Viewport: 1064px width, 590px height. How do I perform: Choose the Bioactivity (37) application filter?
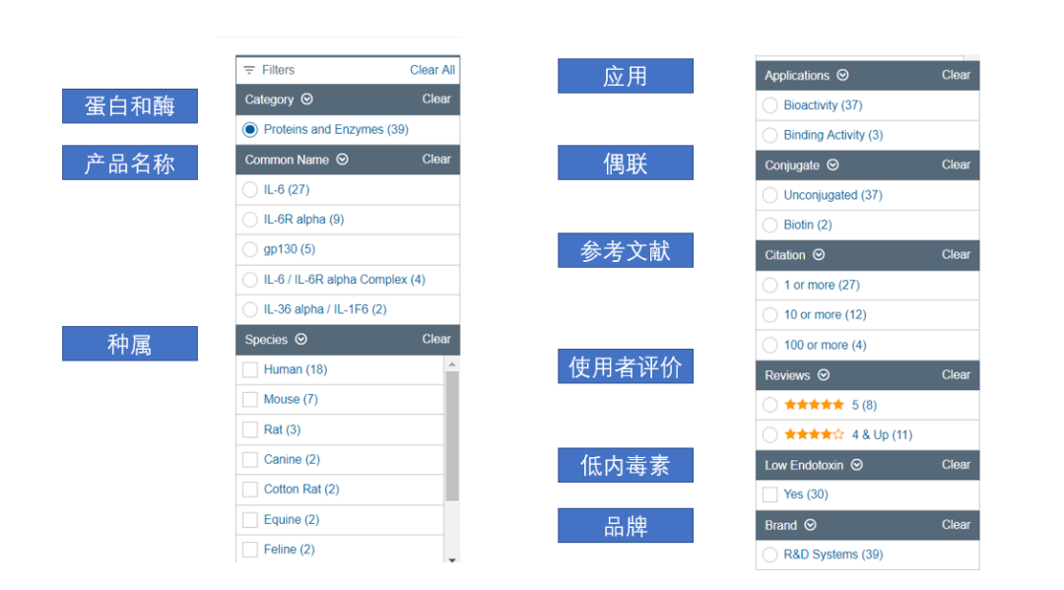770,105
